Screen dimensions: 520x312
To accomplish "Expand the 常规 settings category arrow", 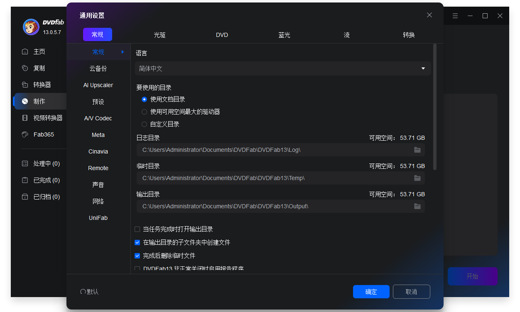I will click(123, 52).
